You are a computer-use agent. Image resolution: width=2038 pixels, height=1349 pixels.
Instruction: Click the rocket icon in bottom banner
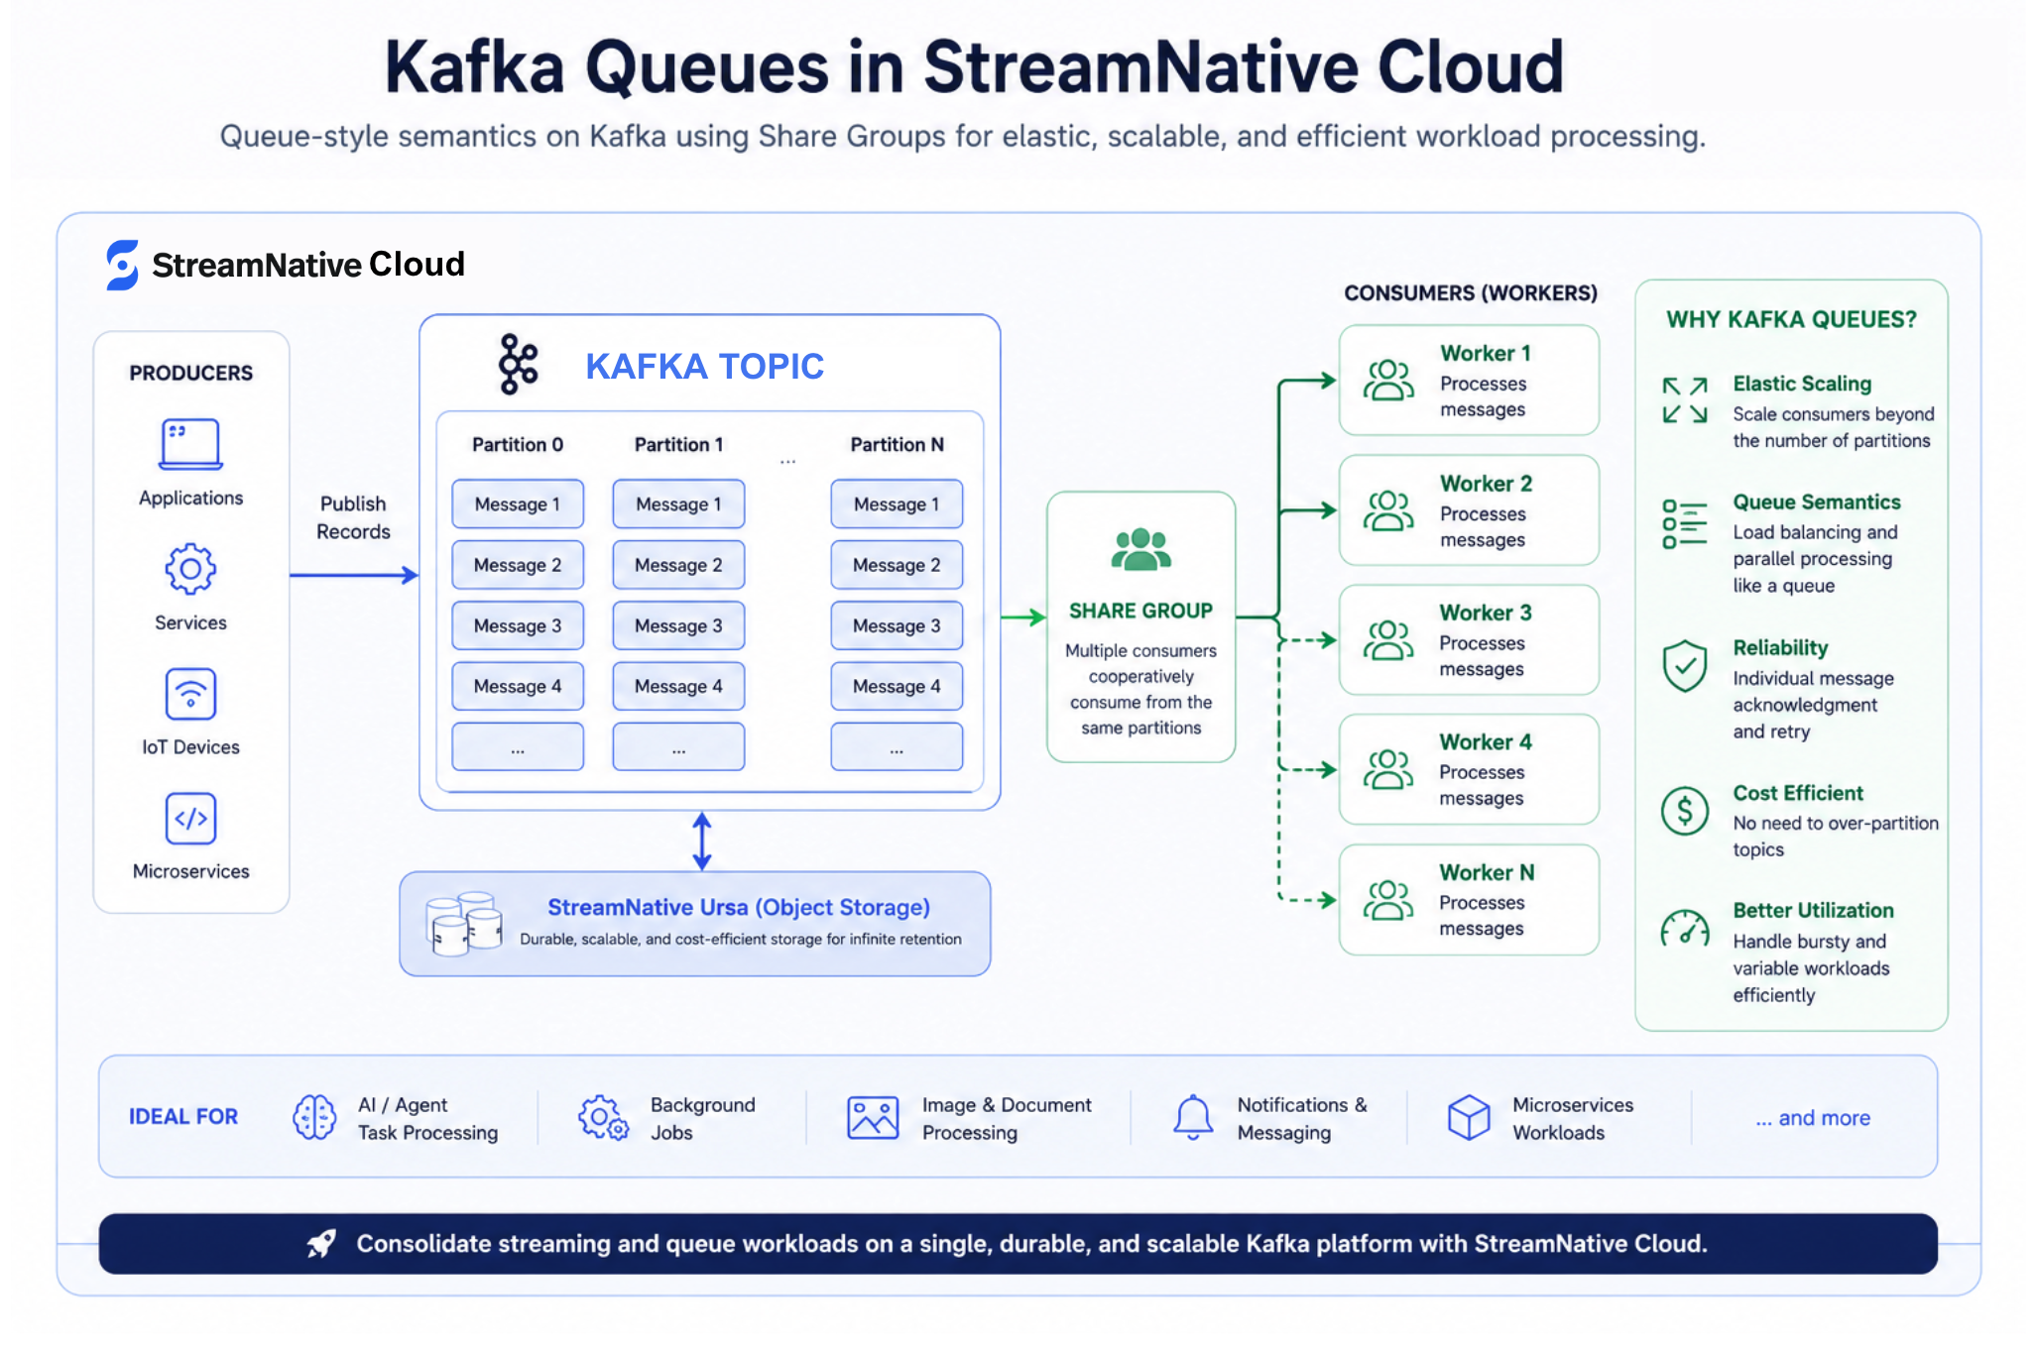coord(321,1243)
